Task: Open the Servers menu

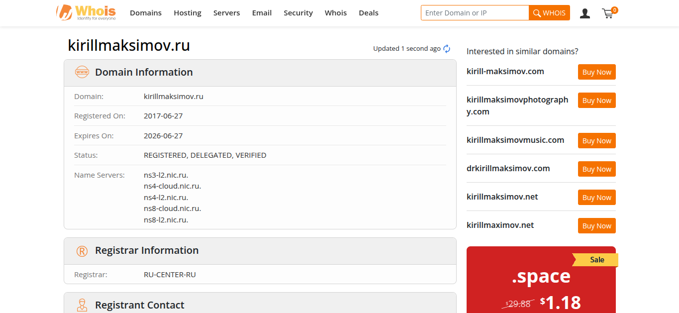Action: click(x=226, y=13)
